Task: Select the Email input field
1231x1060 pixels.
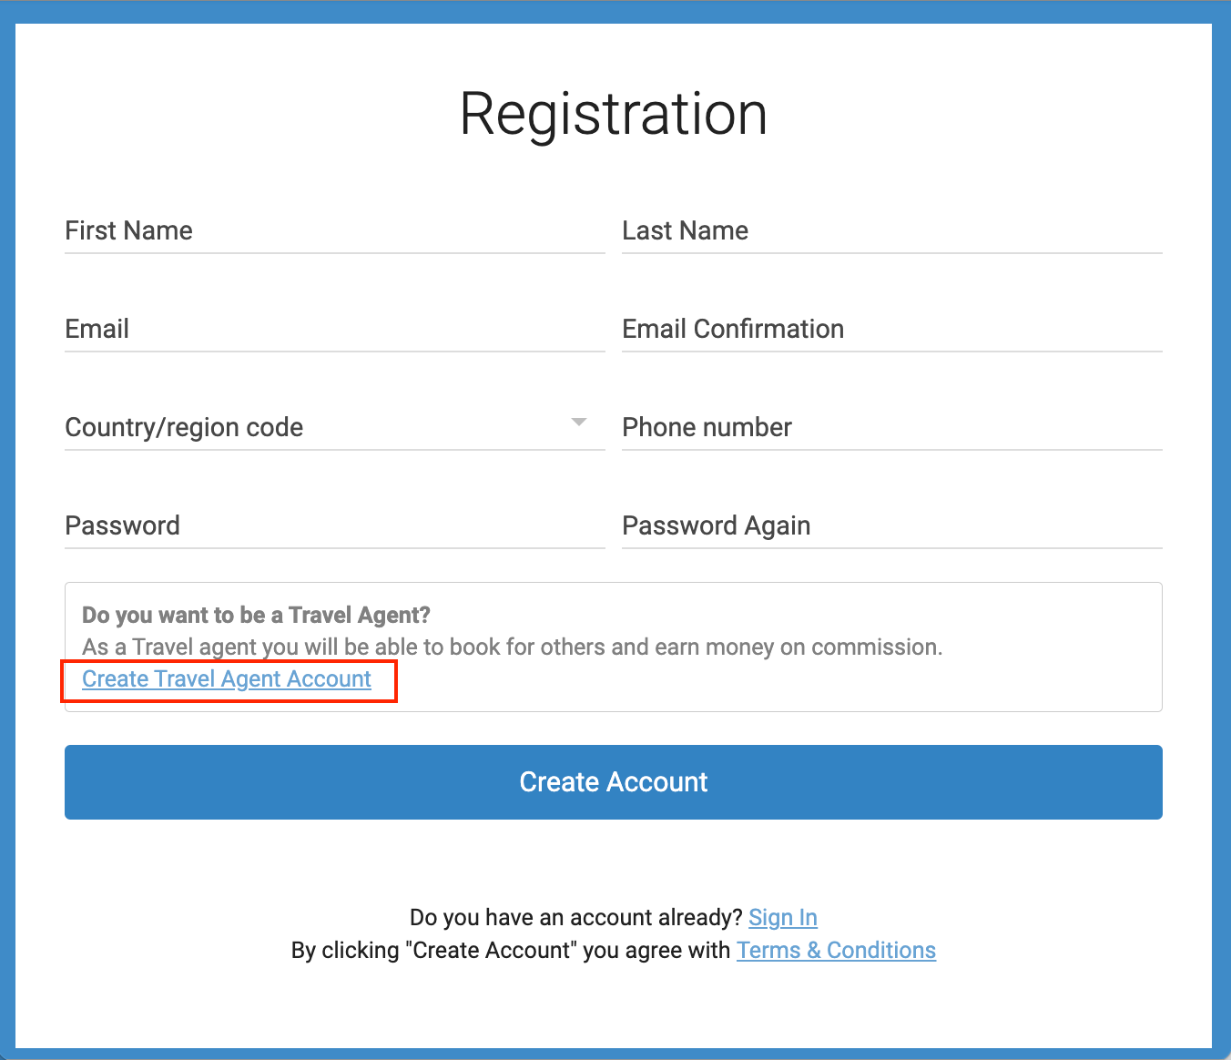Action: pyautogui.click(x=334, y=330)
